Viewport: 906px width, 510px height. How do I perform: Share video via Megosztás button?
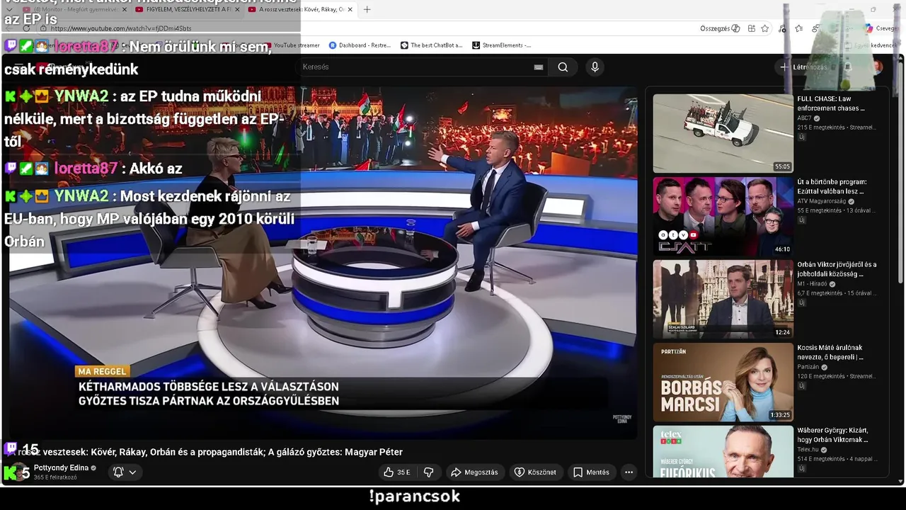pos(474,472)
